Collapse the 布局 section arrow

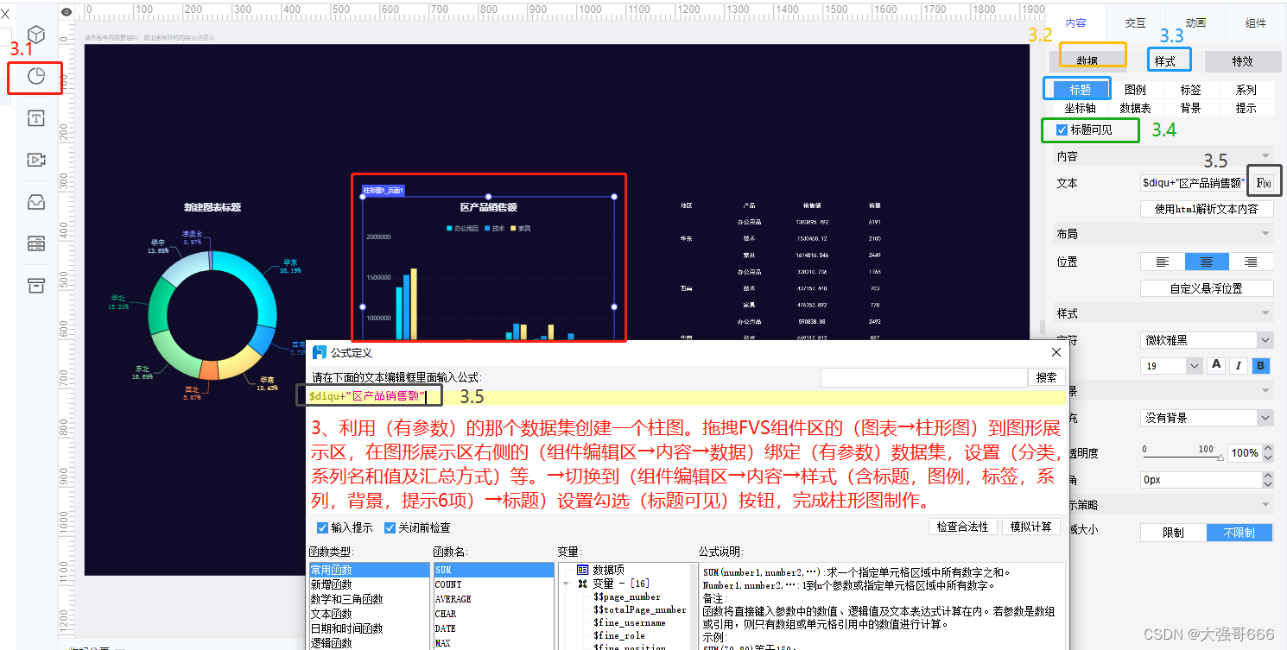pos(1266,235)
